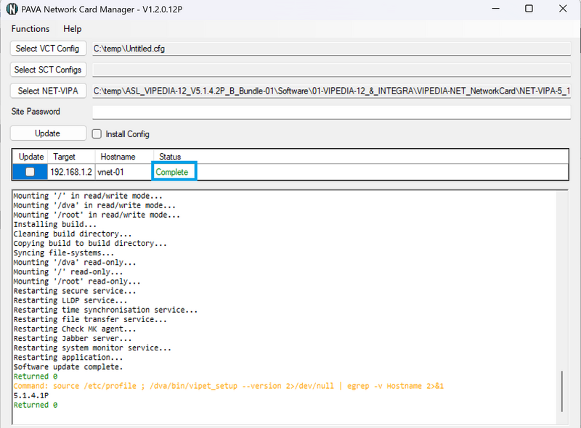Screen dimensions: 581x428
Task: Click the version line '5.1.4.1P' in log
Action: [31, 395]
